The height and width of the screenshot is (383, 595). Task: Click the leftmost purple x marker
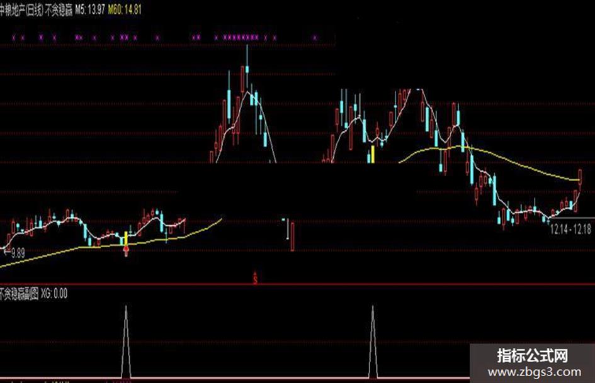click(x=14, y=38)
